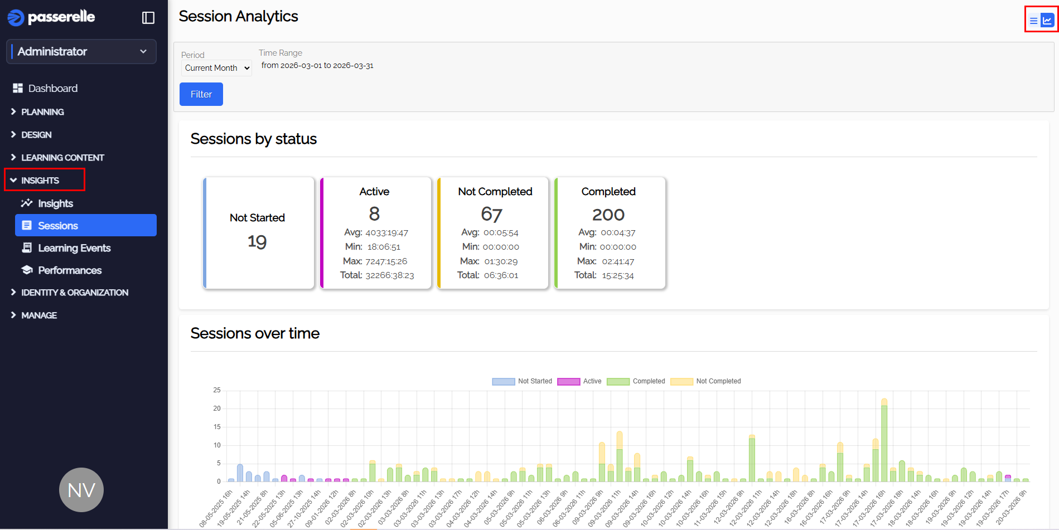
Task: Toggle Not Completed legend swatch
Action: [681, 381]
